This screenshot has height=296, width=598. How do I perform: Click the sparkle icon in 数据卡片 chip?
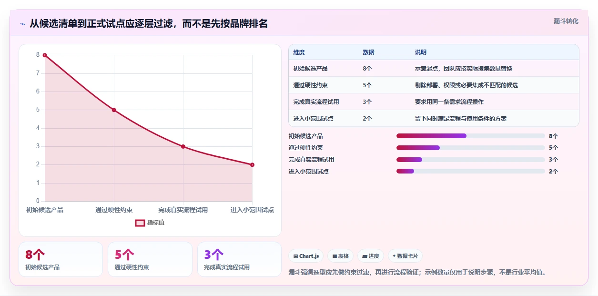(394, 256)
